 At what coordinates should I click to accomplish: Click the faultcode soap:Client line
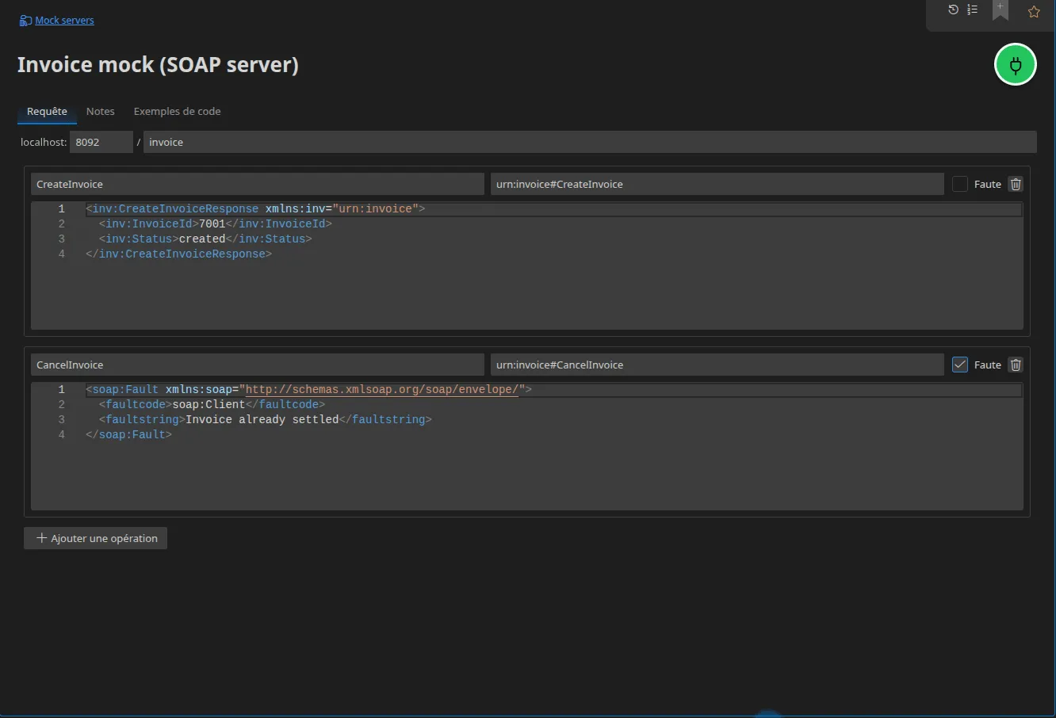click(212, 404)
